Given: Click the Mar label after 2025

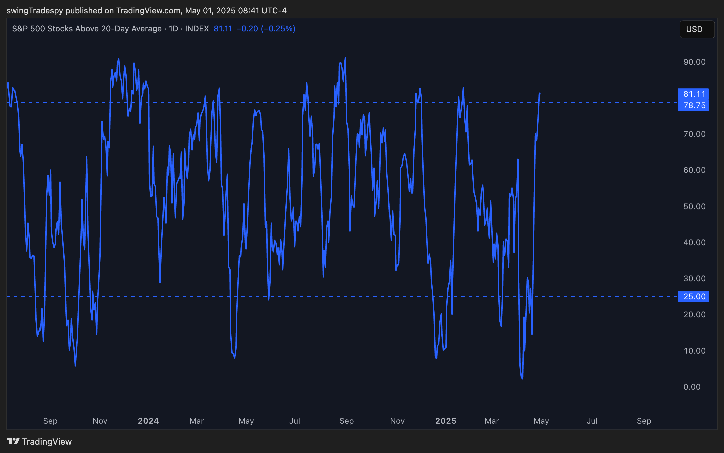Looking at the screenshot, I should tap(492, 421).
